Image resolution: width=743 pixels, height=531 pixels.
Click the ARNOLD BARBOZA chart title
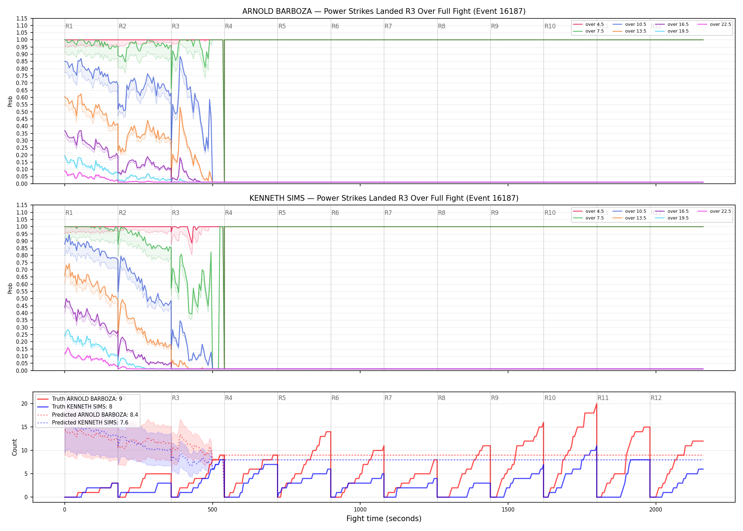click(x=384, y=11)
